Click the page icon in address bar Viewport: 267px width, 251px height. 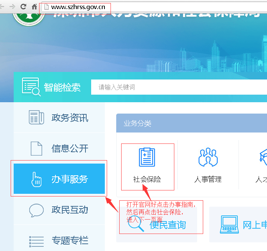click(x=46, y=7)
